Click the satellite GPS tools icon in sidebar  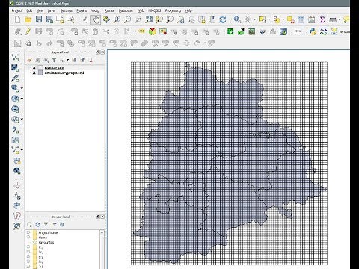(x=16, y=226)
